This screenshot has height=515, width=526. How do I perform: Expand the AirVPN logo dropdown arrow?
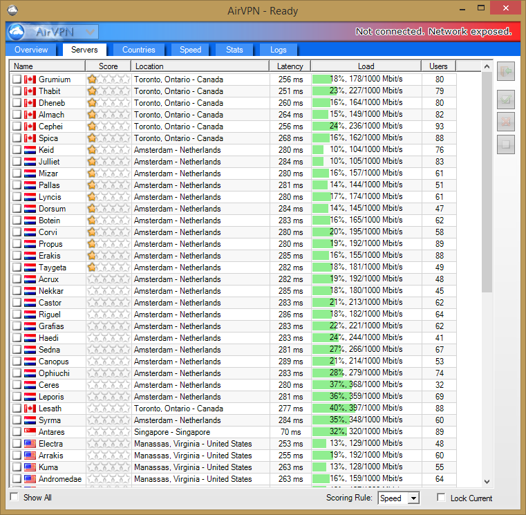click(x=90, y=32)
